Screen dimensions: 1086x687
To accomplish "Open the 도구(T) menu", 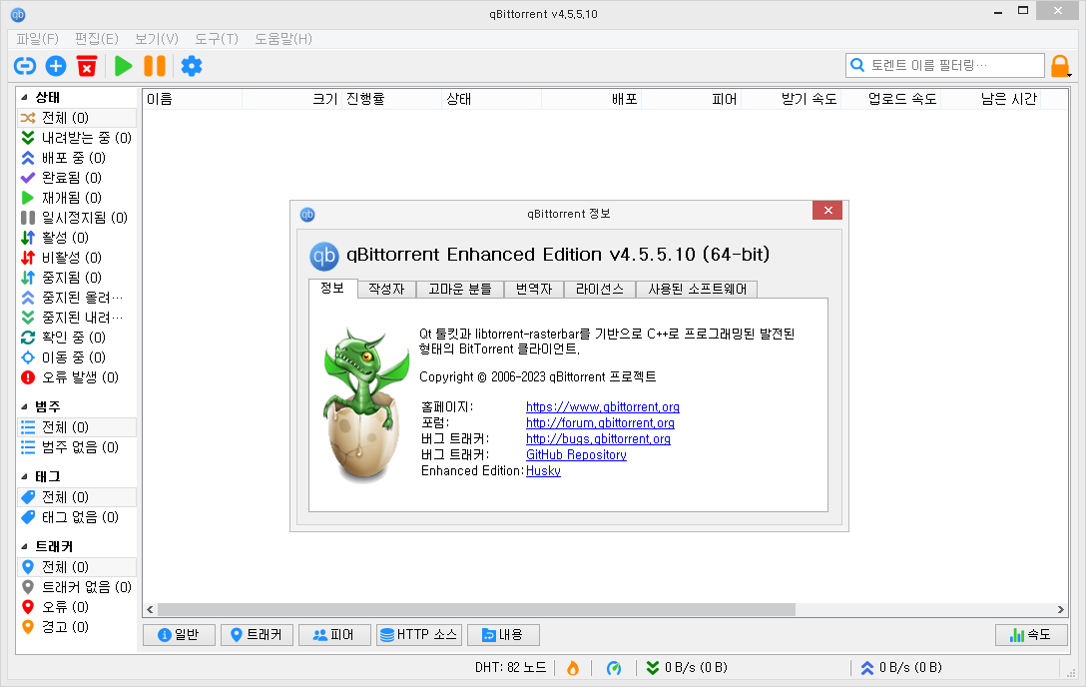I will [x=216, y=39].
